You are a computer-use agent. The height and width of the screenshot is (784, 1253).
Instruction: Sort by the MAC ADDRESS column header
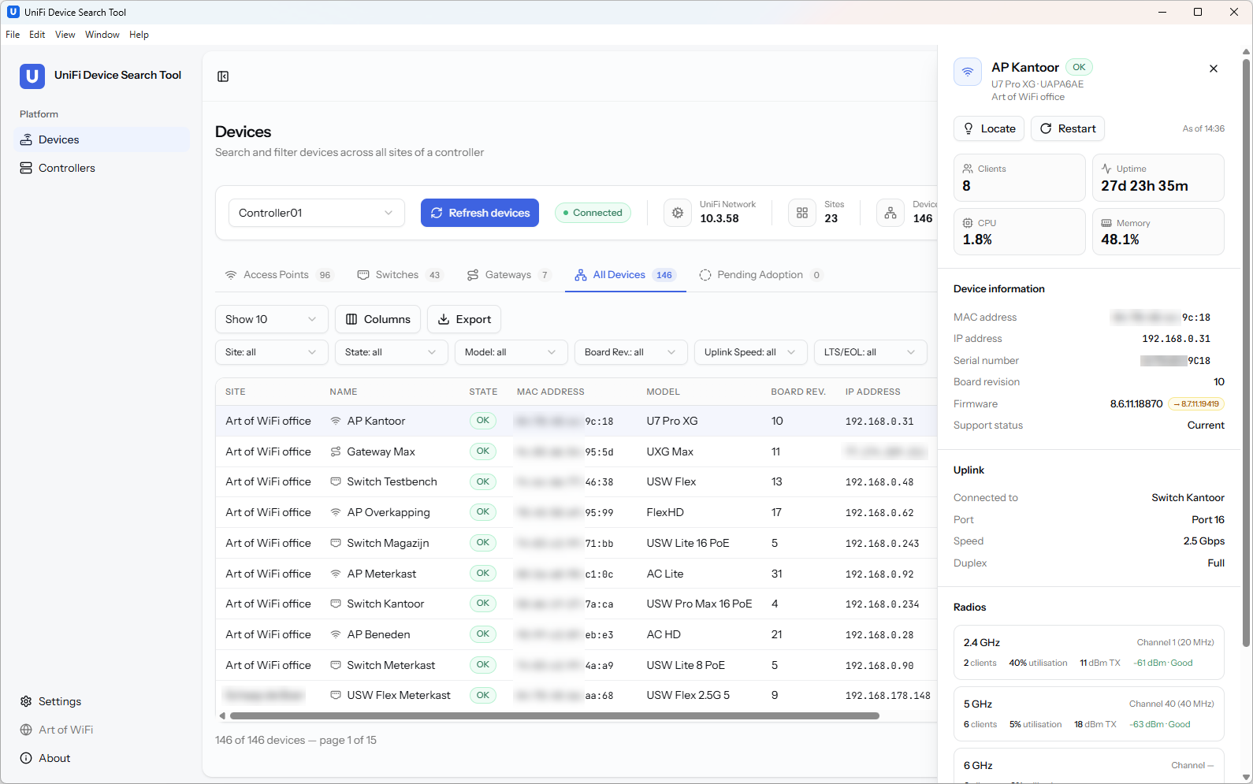(x=551, y=392)
